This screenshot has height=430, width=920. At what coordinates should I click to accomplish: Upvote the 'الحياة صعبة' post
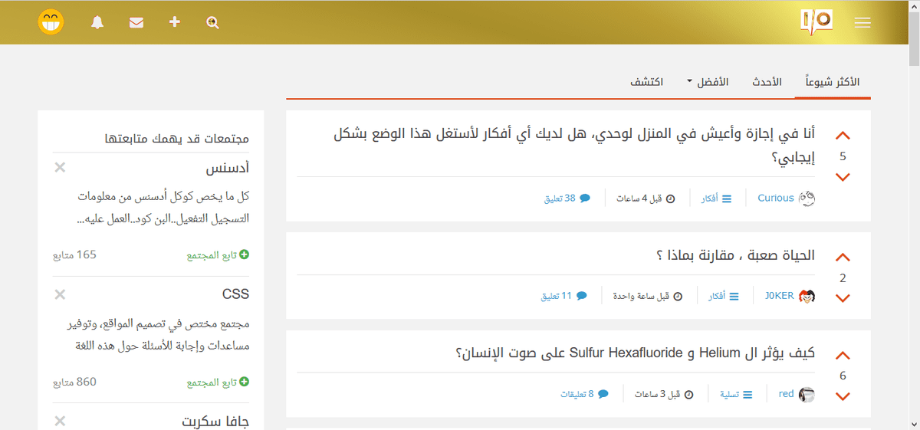[843, 258]
